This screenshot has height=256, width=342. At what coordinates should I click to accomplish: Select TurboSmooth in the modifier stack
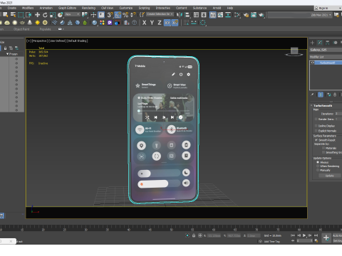point(328,63)
